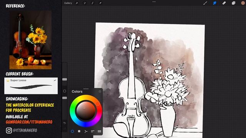Undo the last stroke with sidebar arrow
The height and width of the screenshot is (138, 246).
pos(65,123)
